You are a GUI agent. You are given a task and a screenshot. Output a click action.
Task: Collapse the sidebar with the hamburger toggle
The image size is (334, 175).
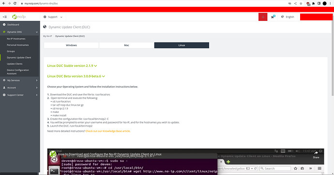5,17
